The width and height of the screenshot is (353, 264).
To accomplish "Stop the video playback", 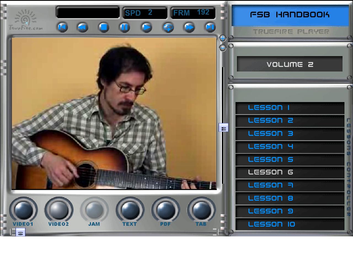I will coord(104,27).
